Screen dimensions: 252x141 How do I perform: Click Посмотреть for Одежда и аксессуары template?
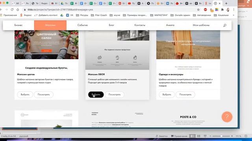coord(185,94)
